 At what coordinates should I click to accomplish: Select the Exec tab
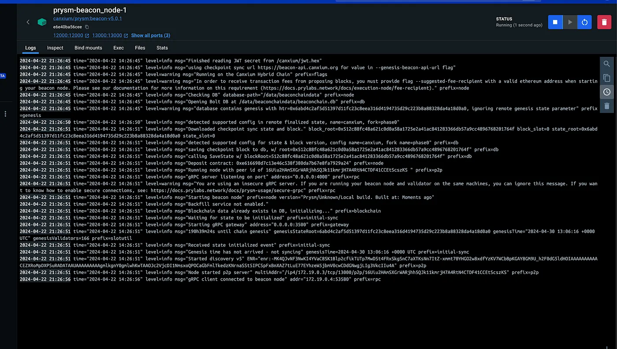point(119,48)
